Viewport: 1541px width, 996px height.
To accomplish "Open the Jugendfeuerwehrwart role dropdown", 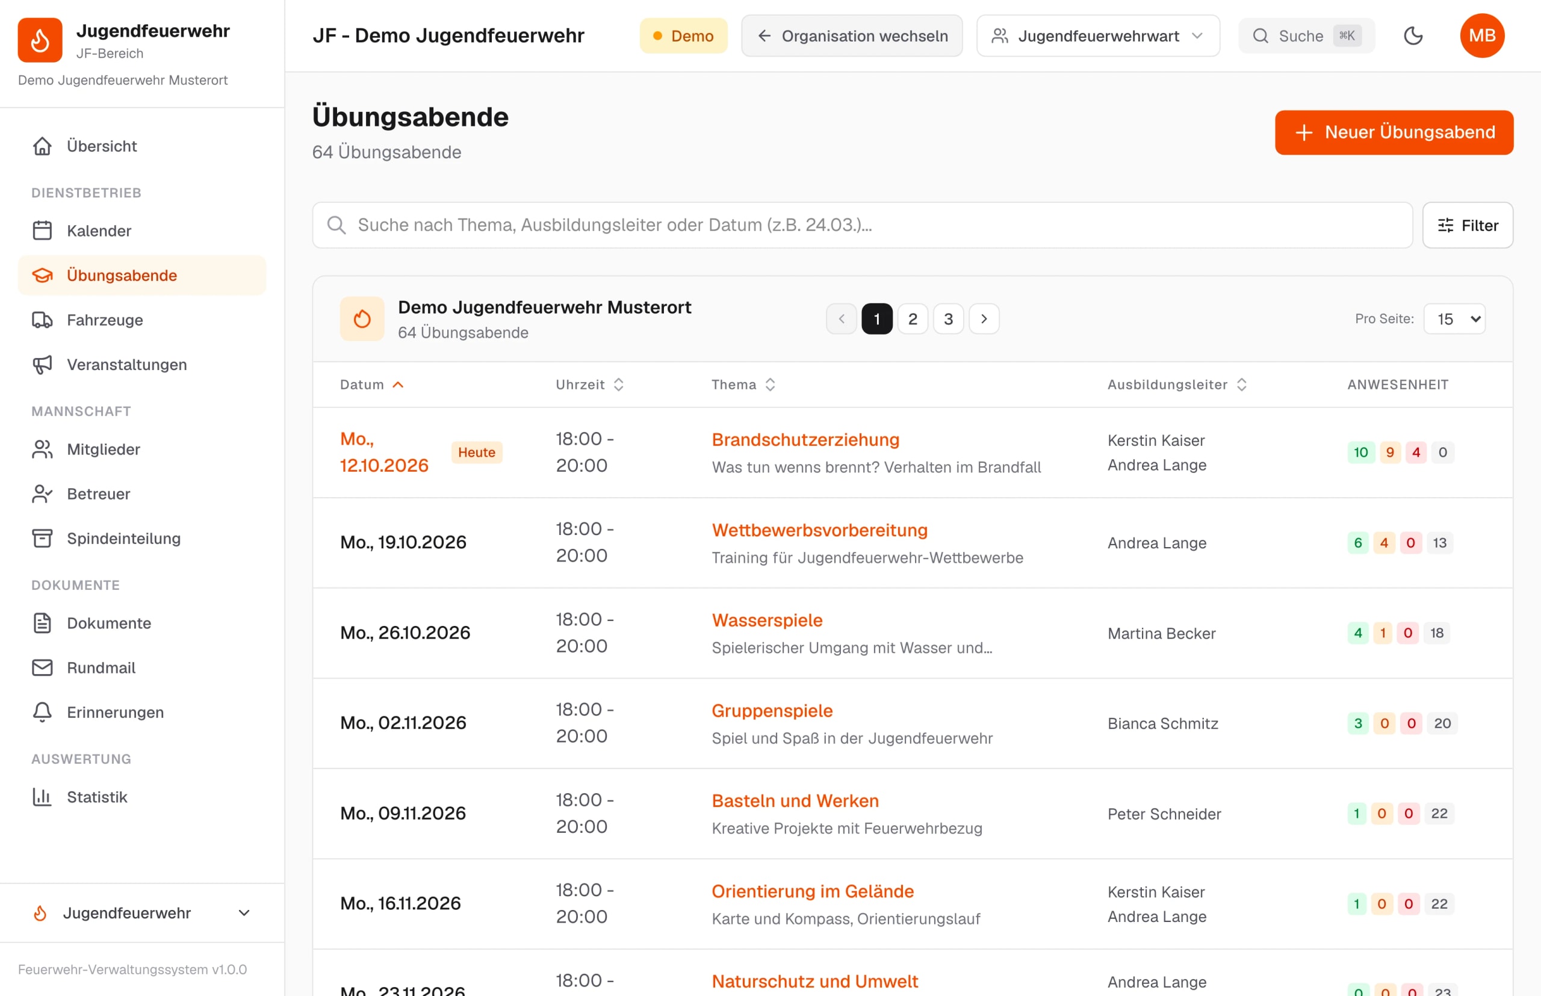I will [x=1098, y=36].
